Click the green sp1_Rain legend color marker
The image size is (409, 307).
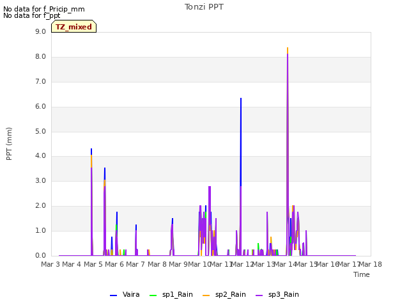click(x=153, y=295)
